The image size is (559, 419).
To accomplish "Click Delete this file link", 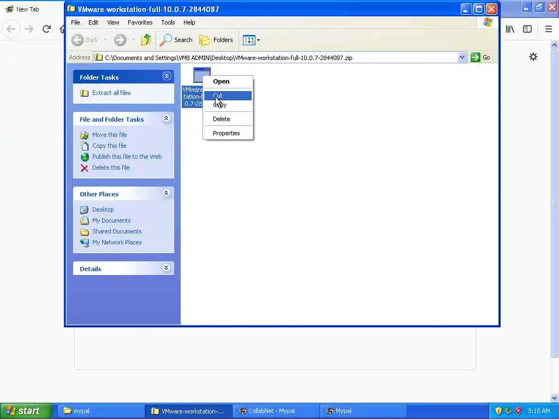I will click(x=111, y=167).
